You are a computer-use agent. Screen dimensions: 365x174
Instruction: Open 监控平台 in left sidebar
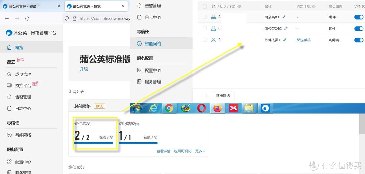point(23,86)
